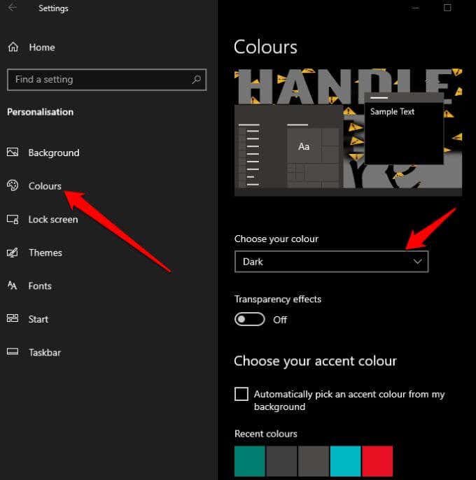Screen dimensions: 476x480
Task: Click the back arrow in Settings header
Action: [x=13, y=7]
